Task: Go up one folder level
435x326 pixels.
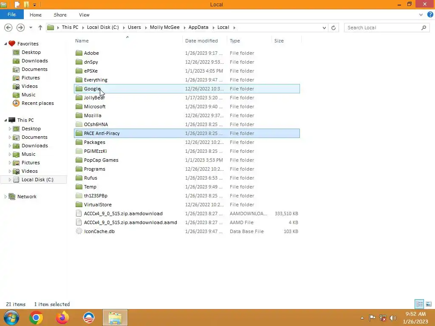Action: coord(40,28)
